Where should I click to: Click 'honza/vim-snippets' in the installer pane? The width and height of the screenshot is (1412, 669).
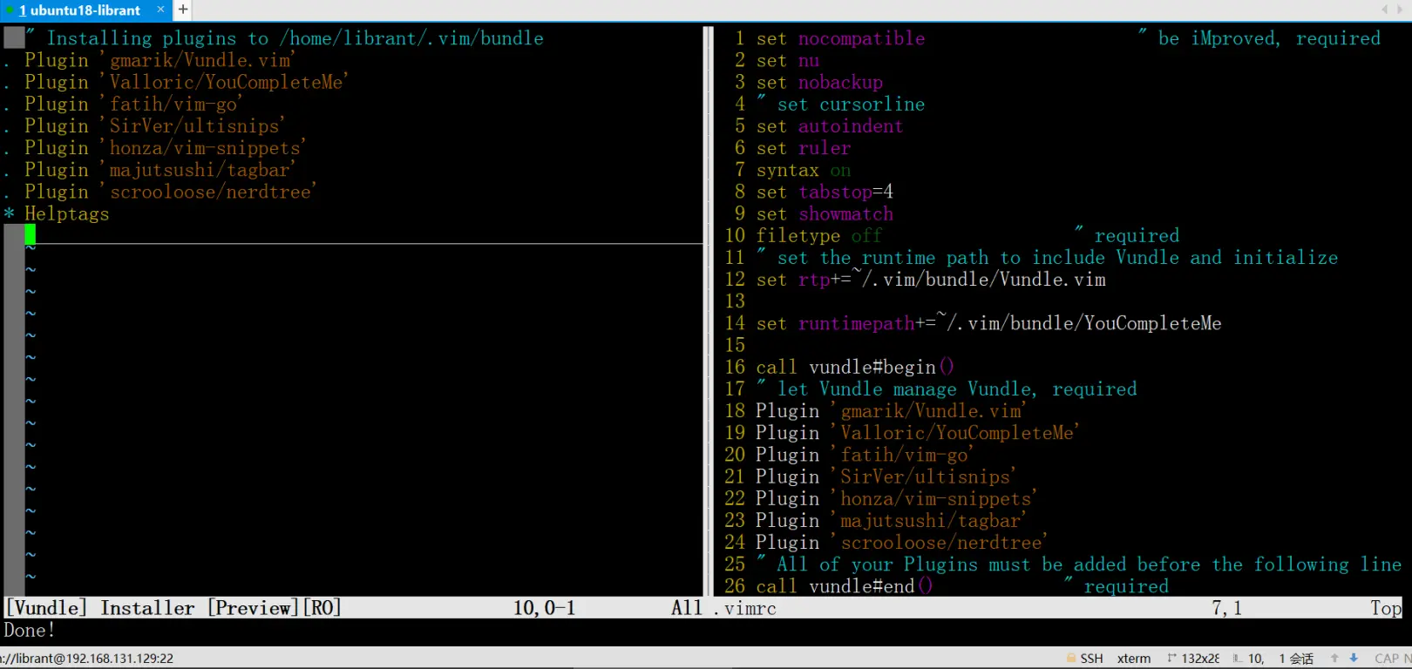tap(205, 148)
